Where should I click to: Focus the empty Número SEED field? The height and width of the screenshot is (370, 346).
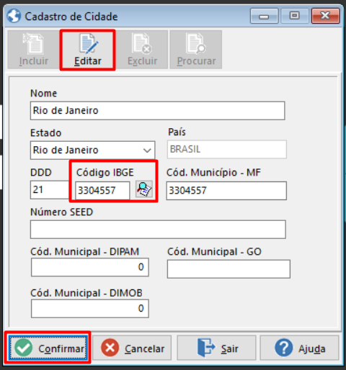[x=158, y=230]
